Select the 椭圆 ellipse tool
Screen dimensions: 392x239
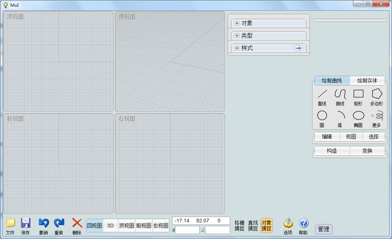[358, 118]
